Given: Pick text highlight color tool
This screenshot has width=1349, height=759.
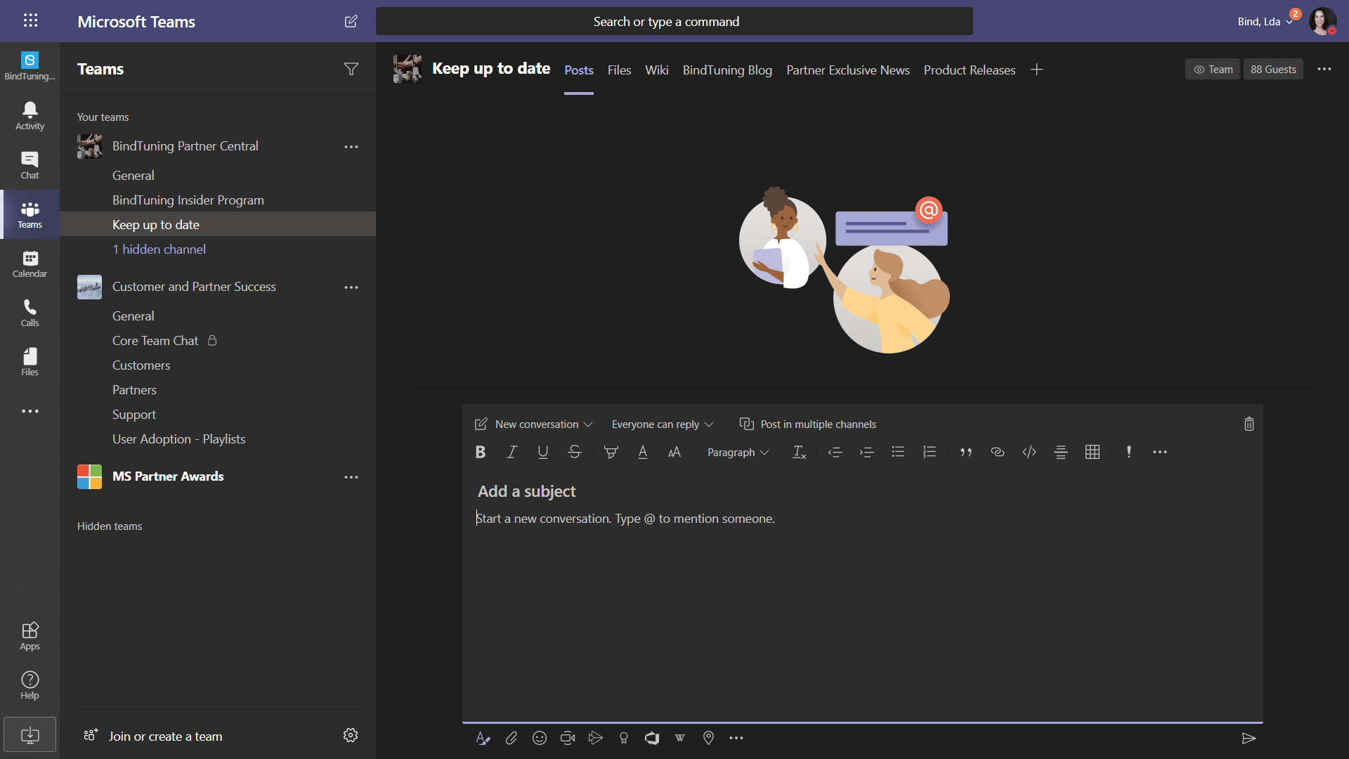Looking at the screenshot, I should pos(611,452).
